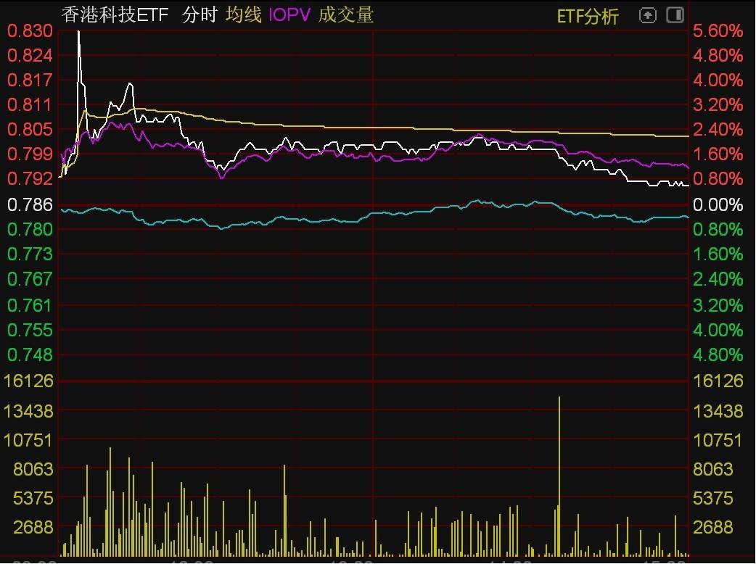Click the 2688 volume label on right axis
756x564 pixels.
tap(712, 528)
